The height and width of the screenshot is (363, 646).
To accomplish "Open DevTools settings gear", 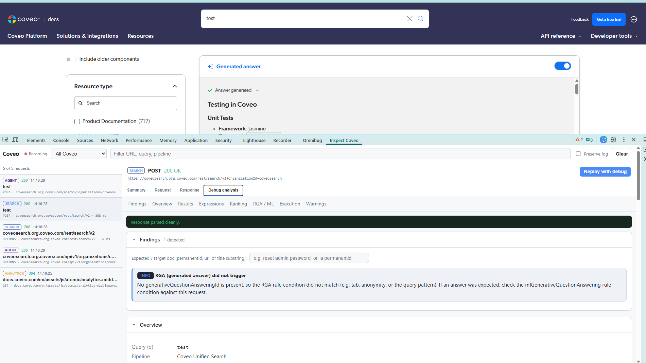I will point(613,140).
